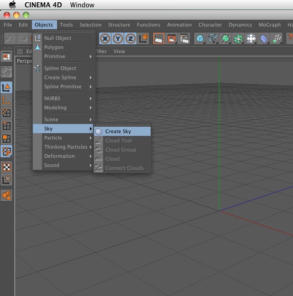Open the viewport View menu
The height and width of the screenshot is (296, 293).
(x=119, y=51)
